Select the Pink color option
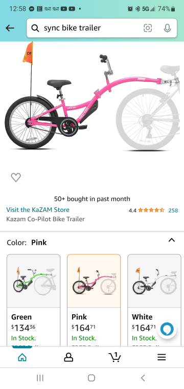The width and height of the screenshot is (184, 389). [x=94, y=300]
